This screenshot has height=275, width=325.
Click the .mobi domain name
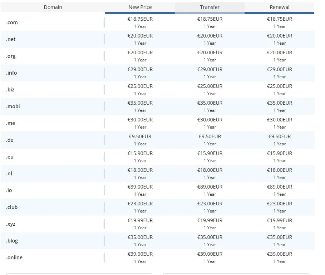point(13,106)
